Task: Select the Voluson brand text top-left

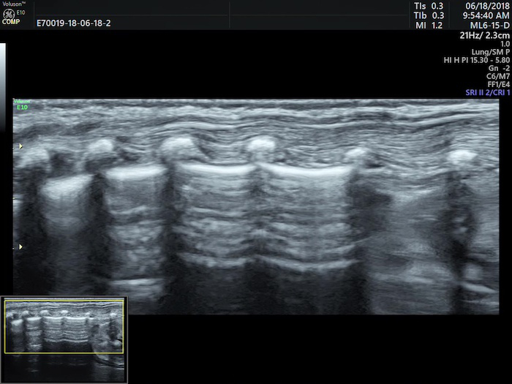Action: (14, 4)
